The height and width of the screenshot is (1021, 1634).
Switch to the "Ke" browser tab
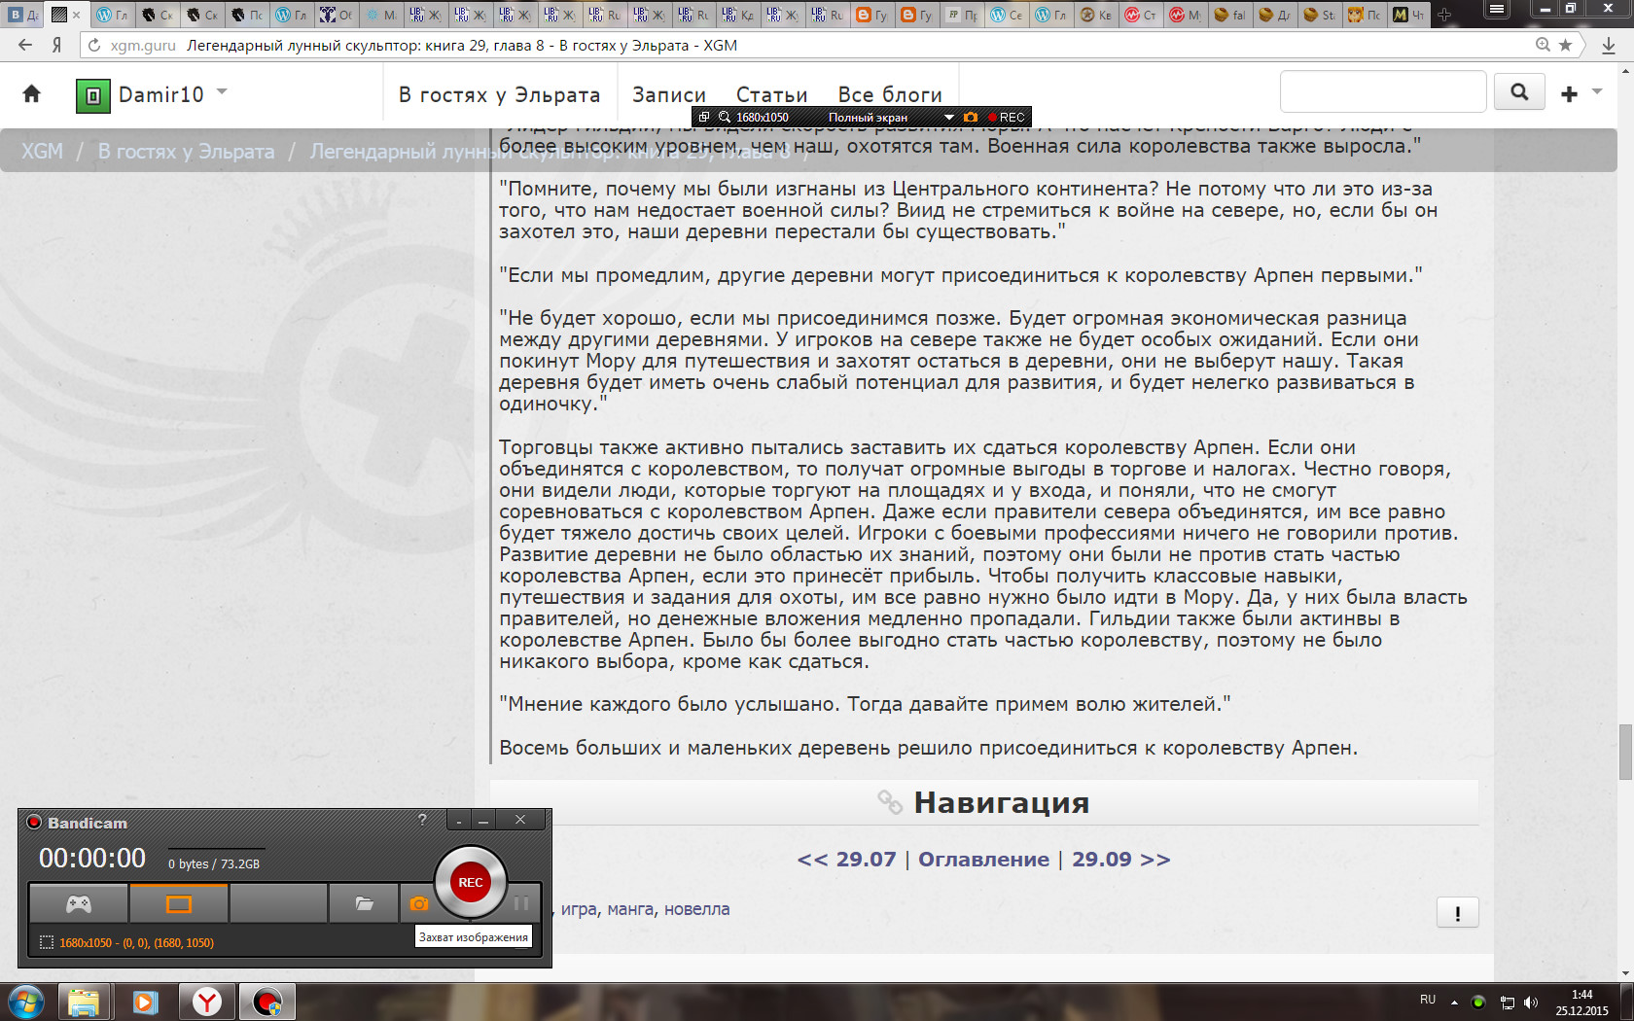point(1096,15)
